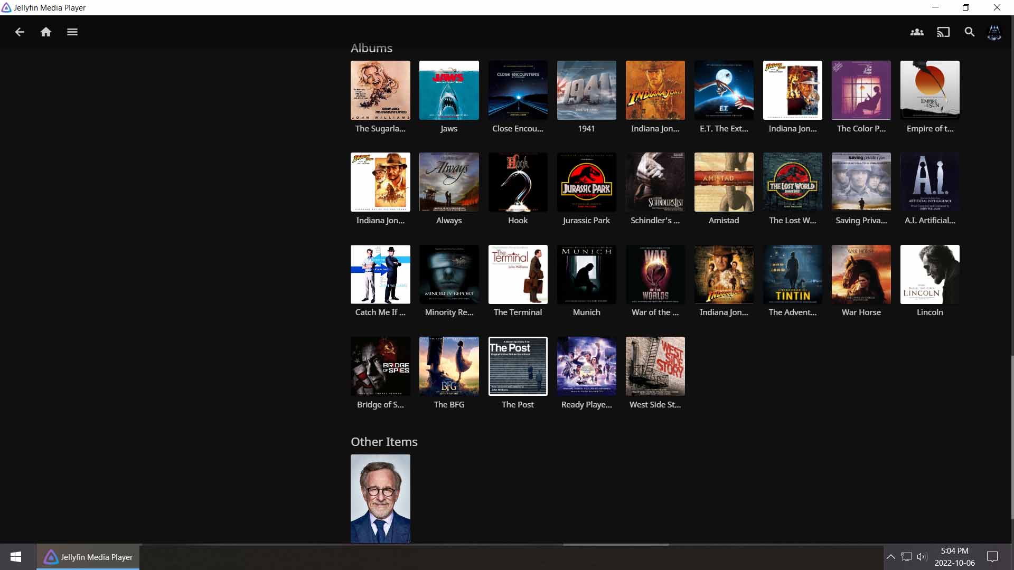
Task: Select the West Side Story cover
Action: 655,366
